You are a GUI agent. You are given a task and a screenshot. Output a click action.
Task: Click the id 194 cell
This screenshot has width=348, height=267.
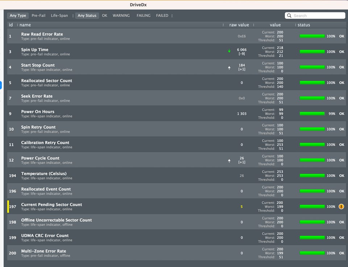pyautogui.click(x=12, y=175)
